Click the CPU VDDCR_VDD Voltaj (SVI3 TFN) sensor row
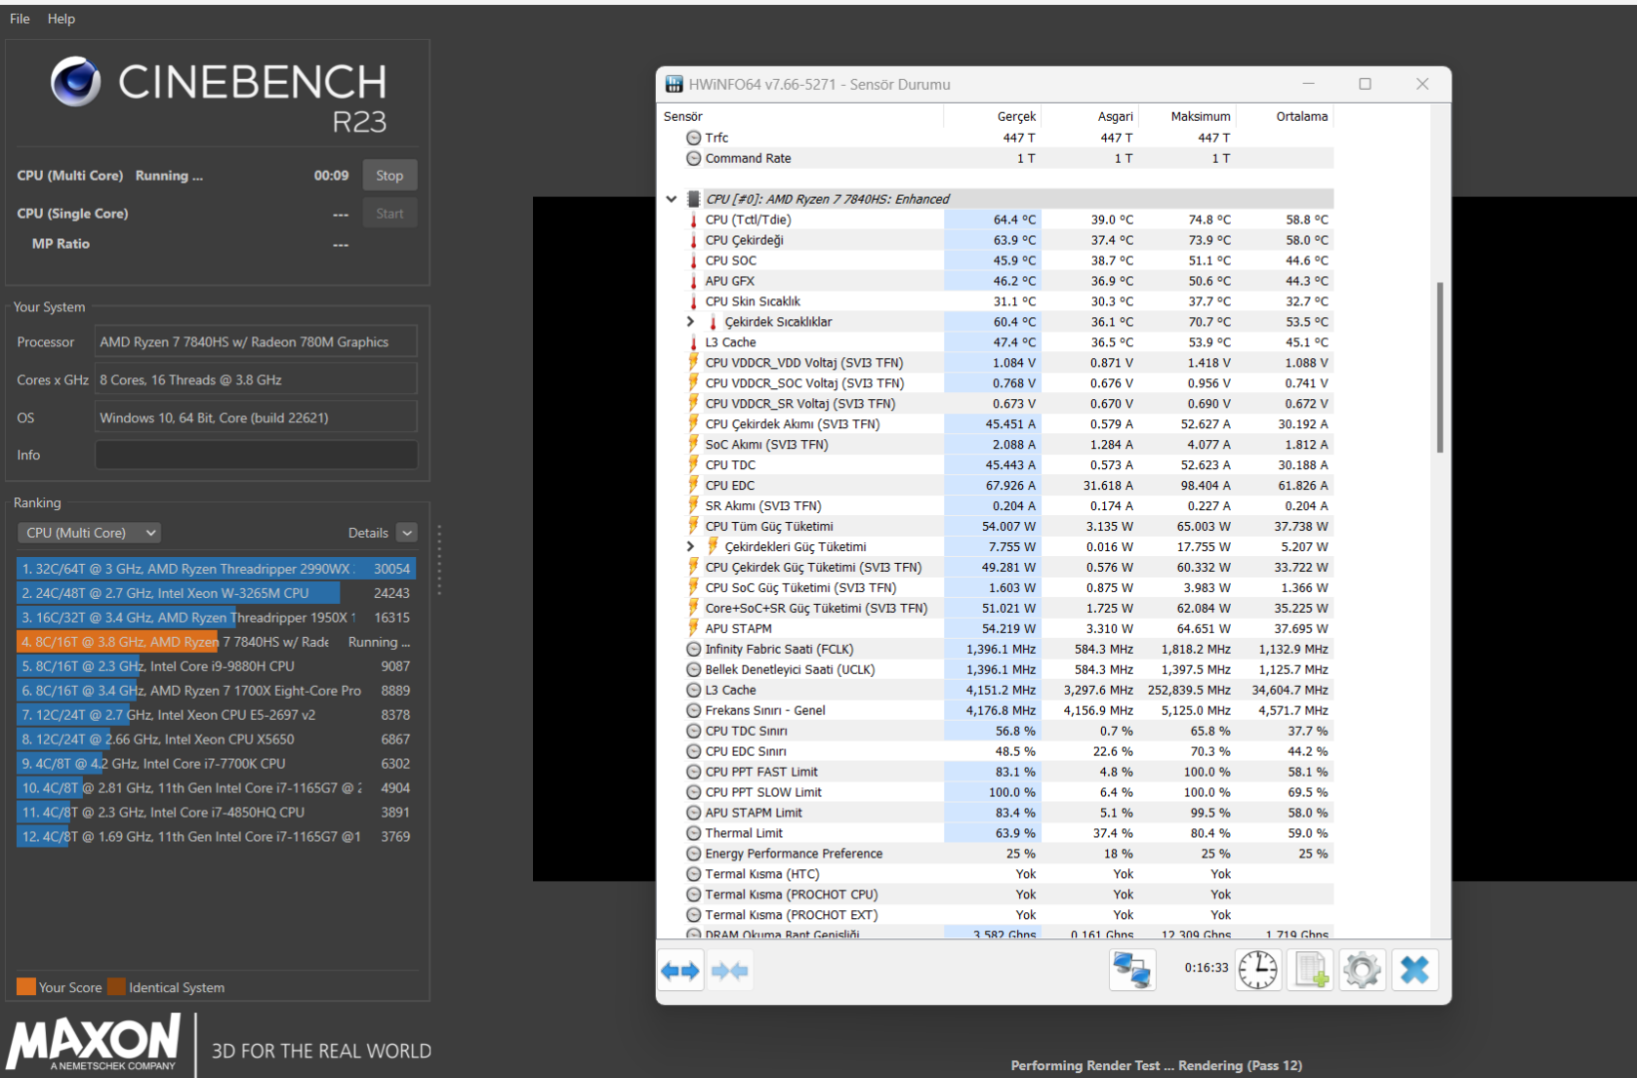Viewport: 1637px width, 1078px height. pyautogui.click(x=996, y=363)
